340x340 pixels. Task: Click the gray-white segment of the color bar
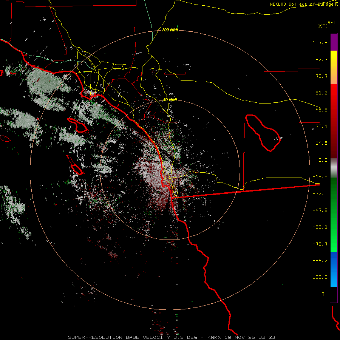click(x=334, y=168)
